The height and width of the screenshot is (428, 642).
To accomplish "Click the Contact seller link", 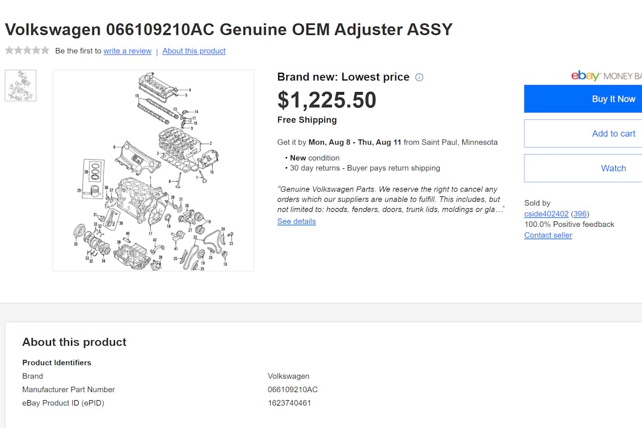I will tap(548, 235).
